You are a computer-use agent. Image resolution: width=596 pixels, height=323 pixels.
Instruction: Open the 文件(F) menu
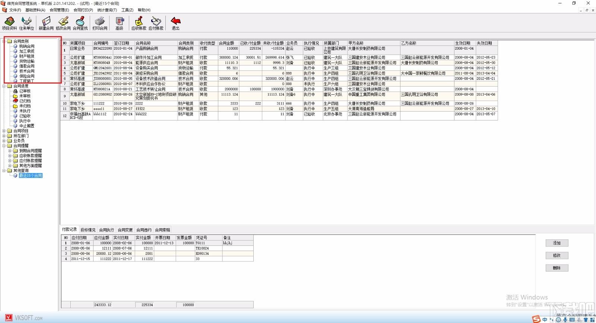tap(15, 10)
